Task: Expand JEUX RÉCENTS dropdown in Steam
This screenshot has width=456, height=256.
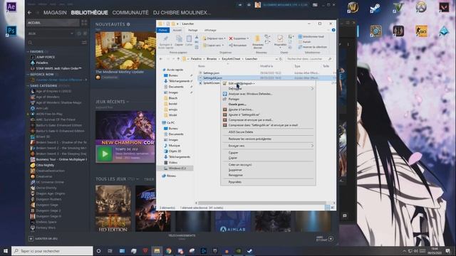Action: (x=128, y=102)
